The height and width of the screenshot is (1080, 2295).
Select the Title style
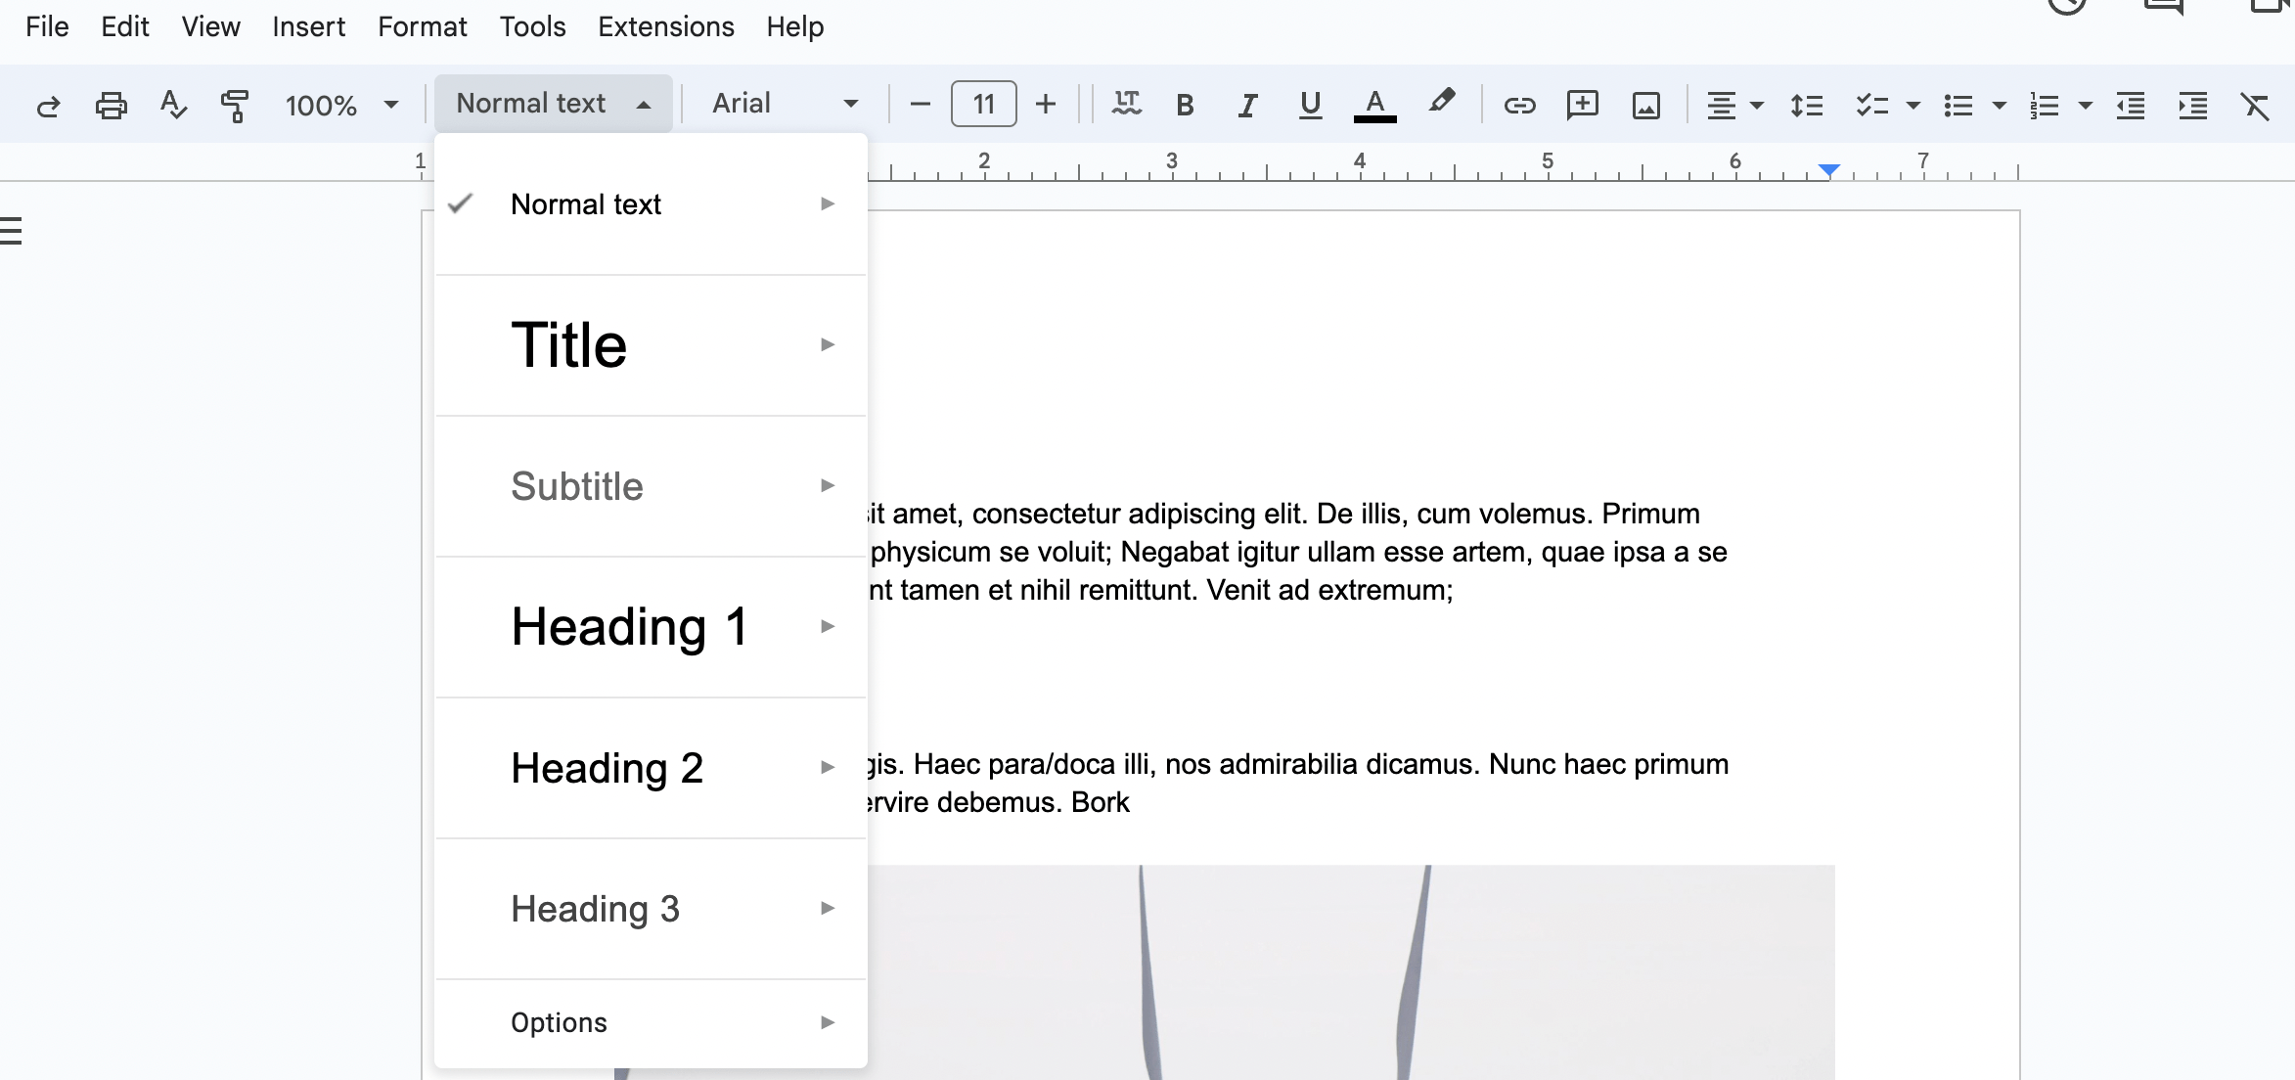click(x=569, y=344)
